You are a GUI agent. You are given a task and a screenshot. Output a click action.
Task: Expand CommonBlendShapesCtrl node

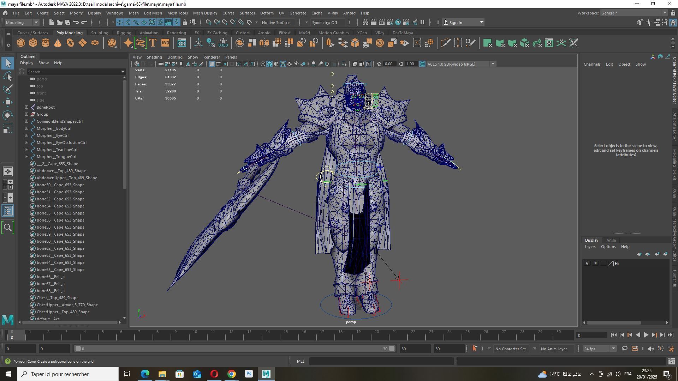27,121
